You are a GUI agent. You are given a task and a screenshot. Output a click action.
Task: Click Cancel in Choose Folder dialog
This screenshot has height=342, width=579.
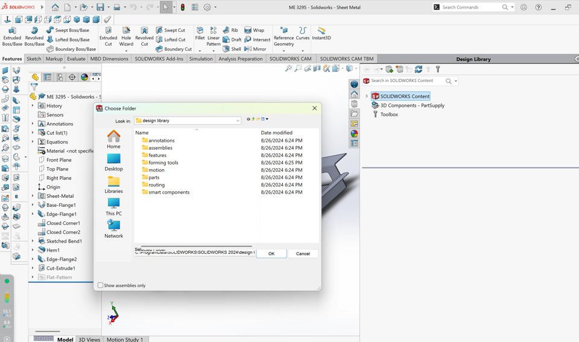pyautogui.click(x=303, y=254)
